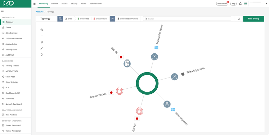The height and width of the screenshot is (135, 269).
Task: Refresh the topology data in header bar
Action: [x=239, y=19]
